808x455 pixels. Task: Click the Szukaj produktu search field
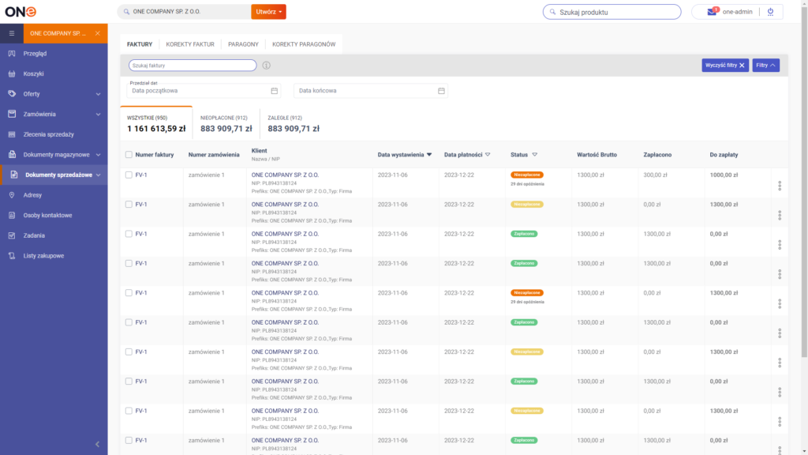tap(612, 12)
